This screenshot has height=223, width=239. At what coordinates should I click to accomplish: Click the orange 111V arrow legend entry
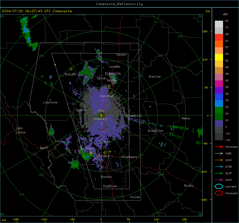coord(223,160)
